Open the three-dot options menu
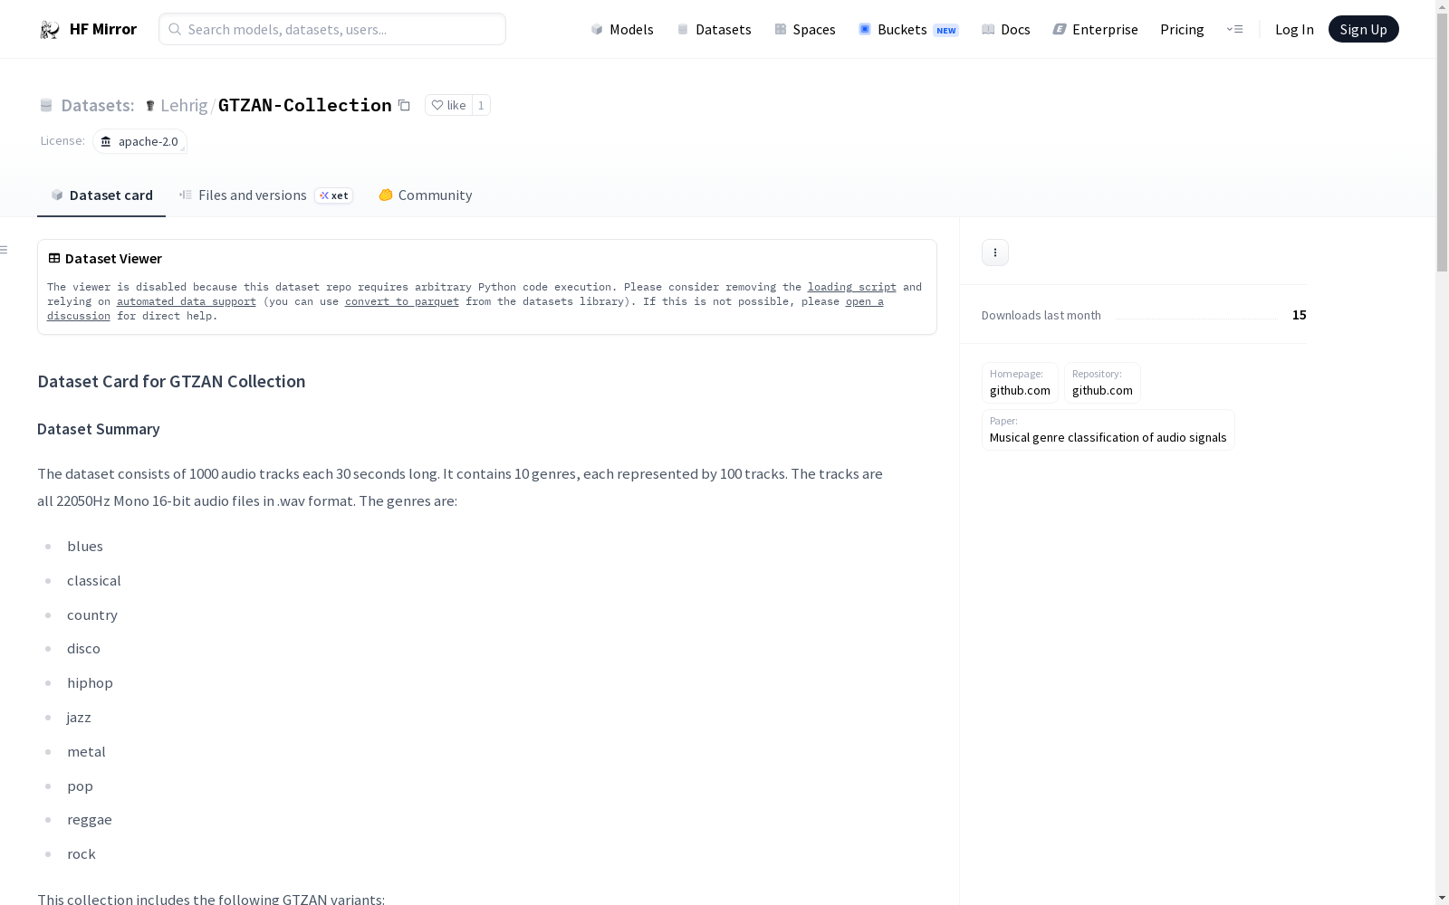 coord(995,252)
